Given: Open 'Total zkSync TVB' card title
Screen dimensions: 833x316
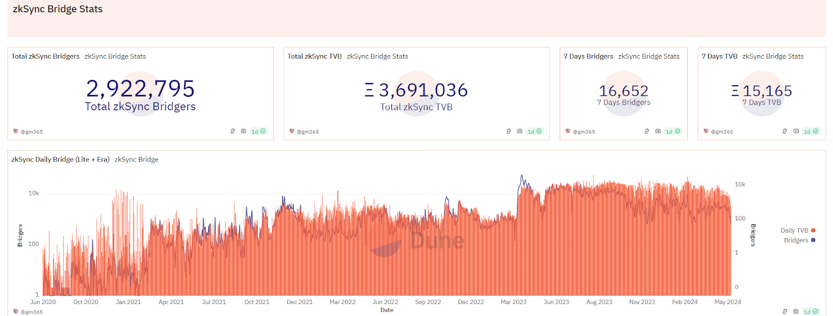Looking at the screenshot, I should coord(314,56).
